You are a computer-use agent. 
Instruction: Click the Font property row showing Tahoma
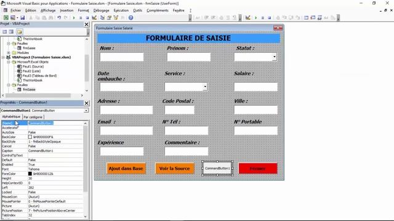click(42, 169)
